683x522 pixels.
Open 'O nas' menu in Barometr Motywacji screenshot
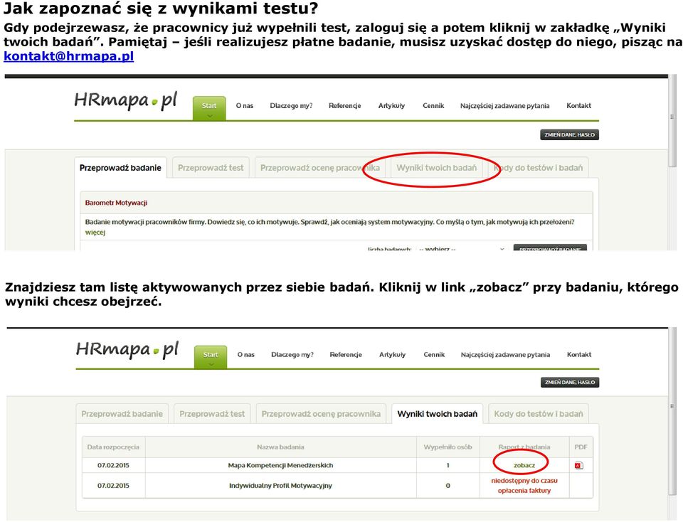(244, 106)
